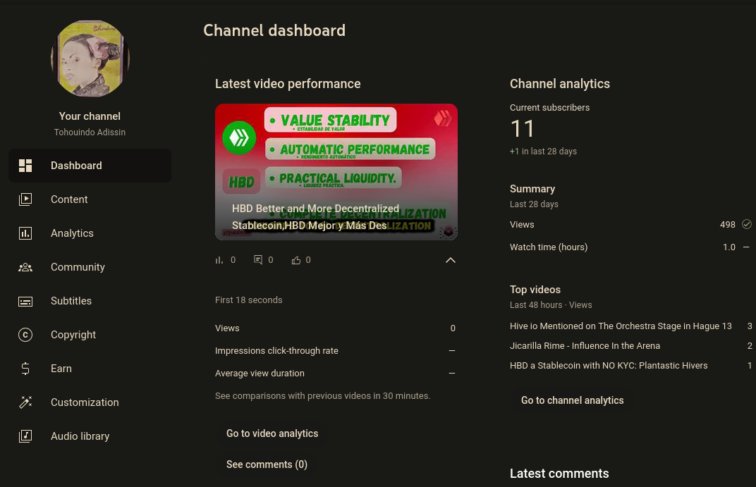Screen dimensions: 756x487
Task: Open the Copyright menu label
Action: click(73, 335)
